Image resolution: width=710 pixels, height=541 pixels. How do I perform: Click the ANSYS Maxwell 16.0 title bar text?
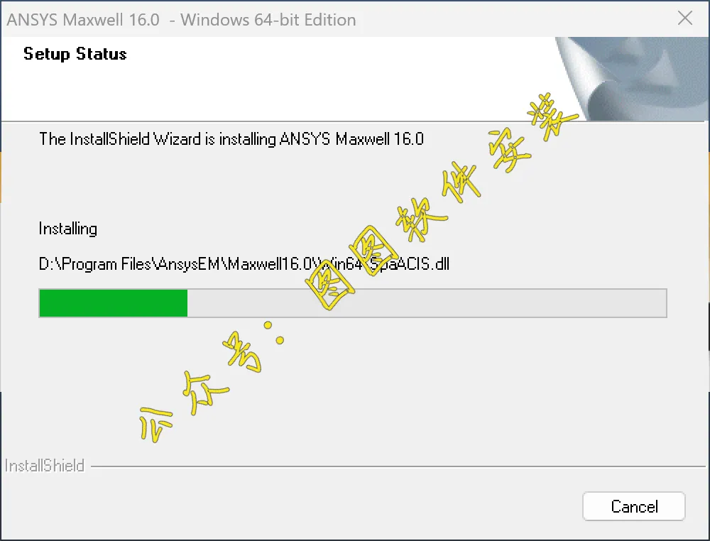tap(83, 20)
